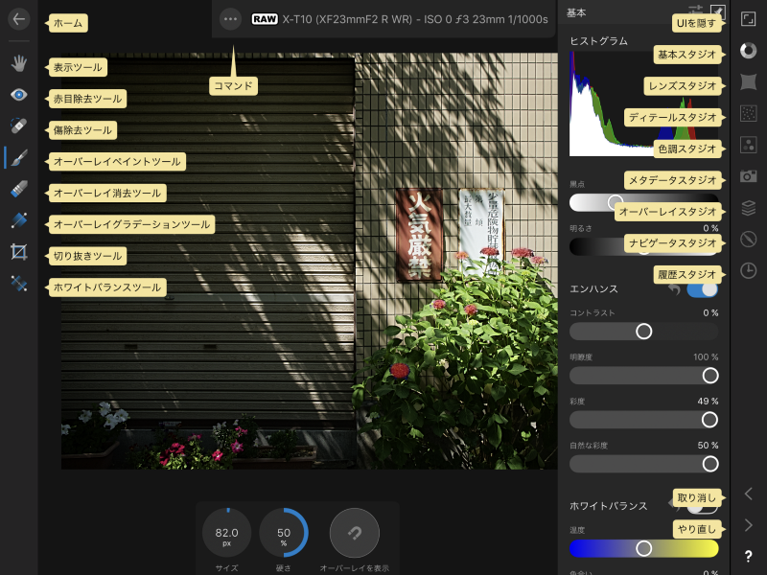The image size is (767, 575).
Task: Click the 自然な彩度 value 50 %
Action: [708, 445]
